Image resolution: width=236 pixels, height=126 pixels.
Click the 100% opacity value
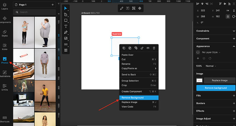[x=199, y=66]
